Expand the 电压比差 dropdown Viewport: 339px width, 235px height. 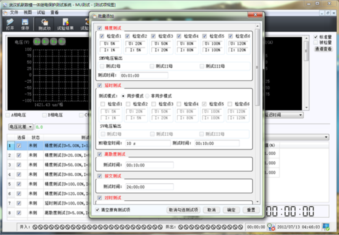coord(21,127)
